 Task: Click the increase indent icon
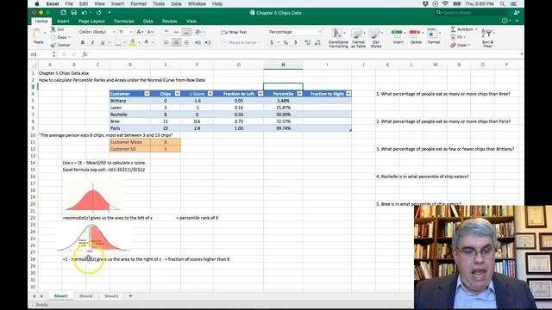[x=208, y=42]
